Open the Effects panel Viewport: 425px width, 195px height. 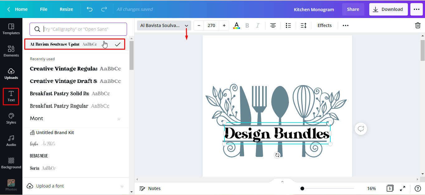(x=324, y=25)
